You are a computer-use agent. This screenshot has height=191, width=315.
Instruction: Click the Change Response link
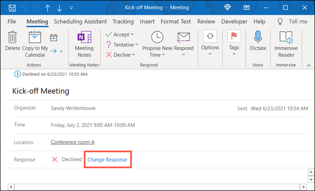(107, 159)
